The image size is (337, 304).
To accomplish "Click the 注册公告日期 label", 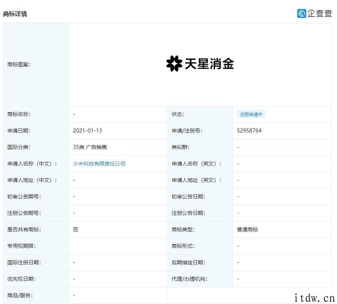I will pyautogui.click(x=188, y=213).
